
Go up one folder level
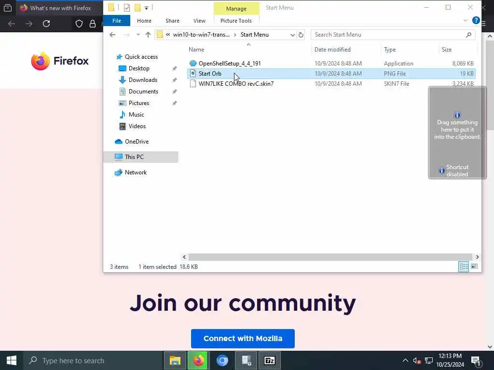point(148,35)
